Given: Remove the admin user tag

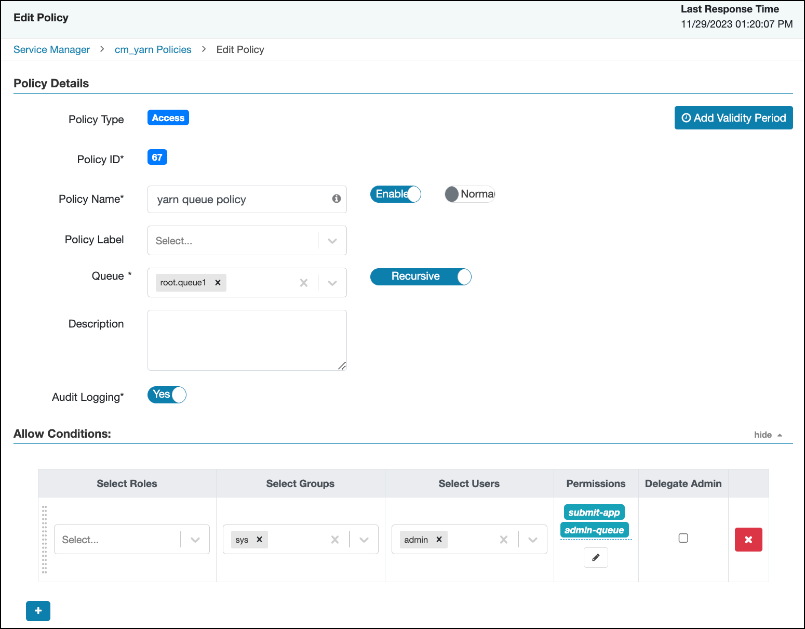Looking at the screenshot, I should pos(439,540).
